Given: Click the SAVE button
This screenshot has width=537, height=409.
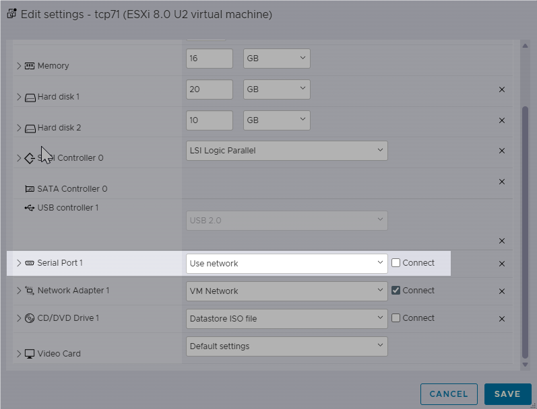Looking at the screenshot, I should click(x=507, y=394).
